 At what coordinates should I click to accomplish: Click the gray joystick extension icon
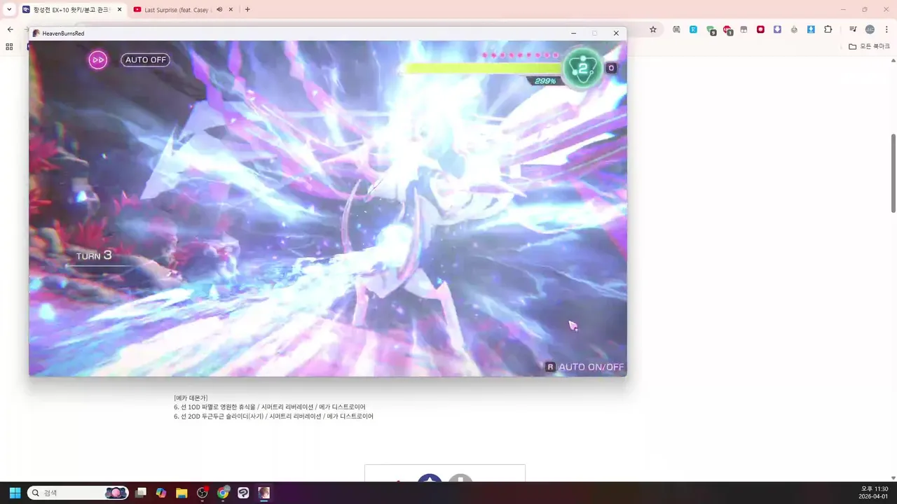[794, 29]
